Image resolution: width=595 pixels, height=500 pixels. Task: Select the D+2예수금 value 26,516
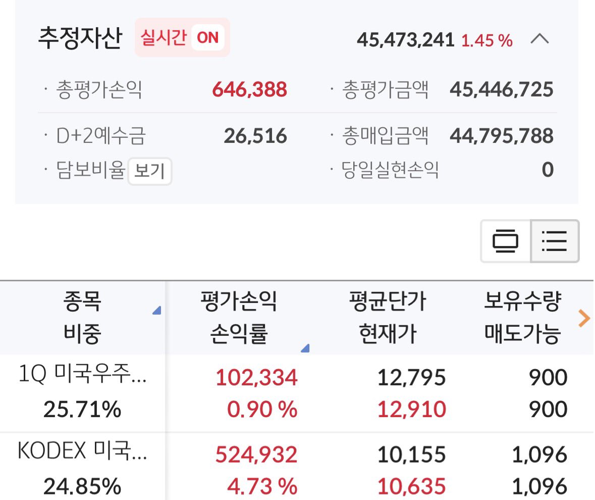tap(255, 136)
